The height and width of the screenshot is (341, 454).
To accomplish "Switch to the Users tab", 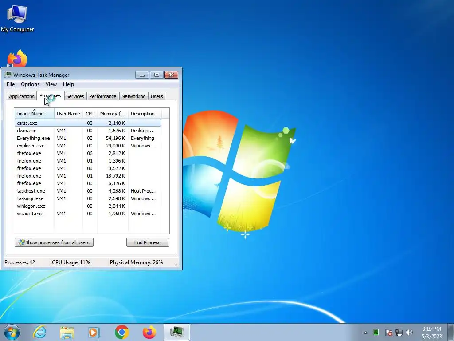I will 157,96.
